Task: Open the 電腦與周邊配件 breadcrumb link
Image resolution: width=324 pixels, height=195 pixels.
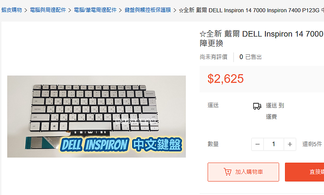Action: tap(48, 10)
